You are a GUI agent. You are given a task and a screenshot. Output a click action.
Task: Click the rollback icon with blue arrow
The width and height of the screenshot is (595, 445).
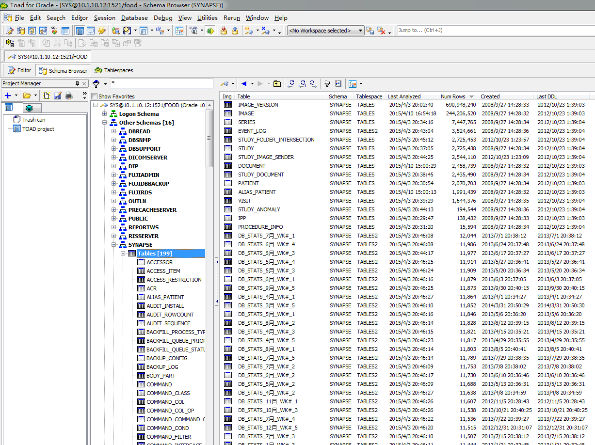tap(235, 31)
